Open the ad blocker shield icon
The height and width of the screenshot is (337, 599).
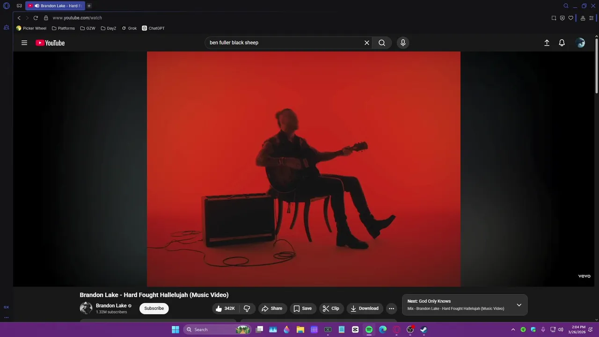click(562, 18)
